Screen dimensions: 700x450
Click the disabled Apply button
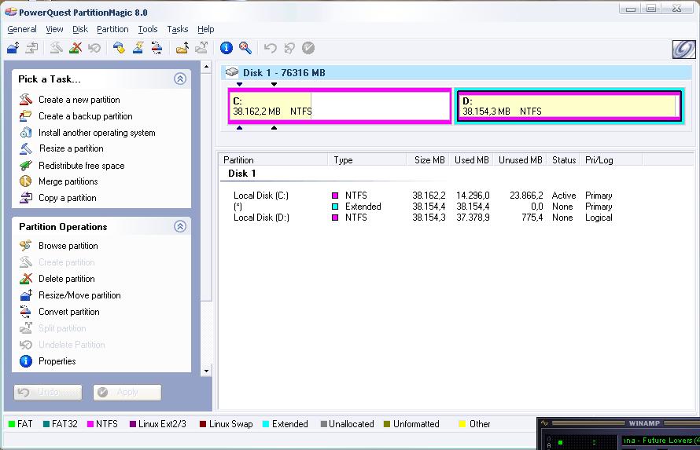click(127, 392)
